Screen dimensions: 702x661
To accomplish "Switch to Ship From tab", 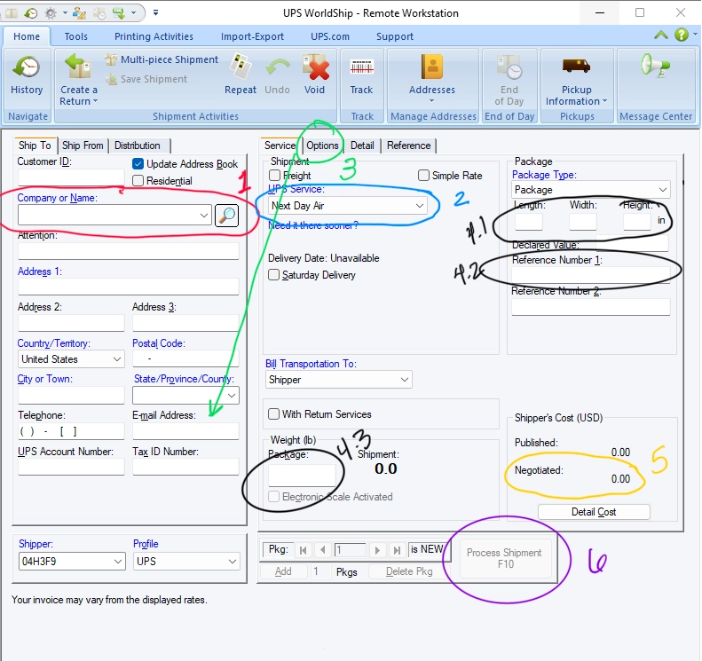I will point(83,146).
